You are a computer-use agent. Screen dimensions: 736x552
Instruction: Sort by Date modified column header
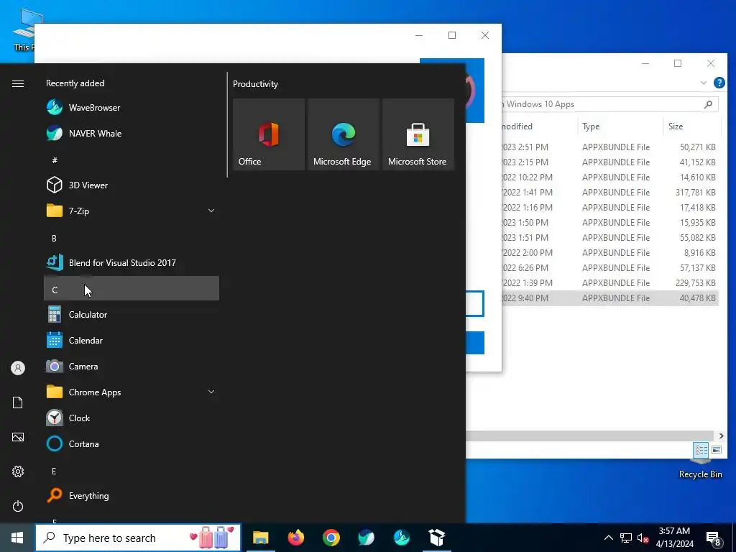tap(539, 126)
